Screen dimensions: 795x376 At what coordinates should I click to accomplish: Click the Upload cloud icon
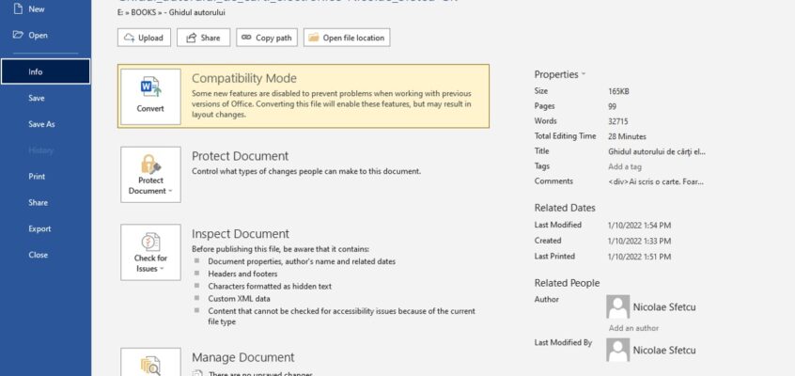130,38
